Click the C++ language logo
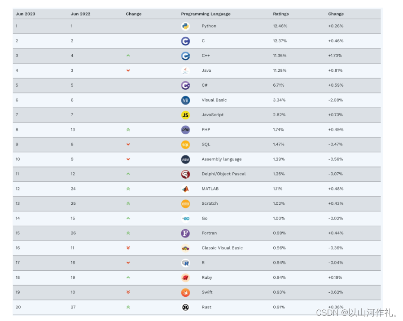This screenshot has width=403, height=321. point(185,56)
